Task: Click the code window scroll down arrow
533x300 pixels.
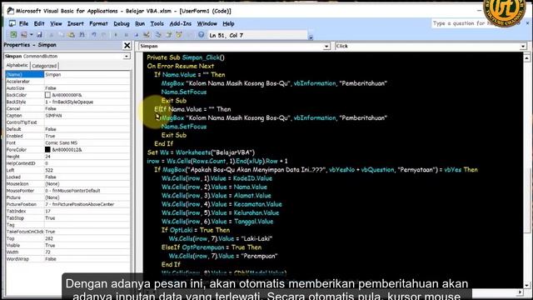Action: (x=526, y=285)
